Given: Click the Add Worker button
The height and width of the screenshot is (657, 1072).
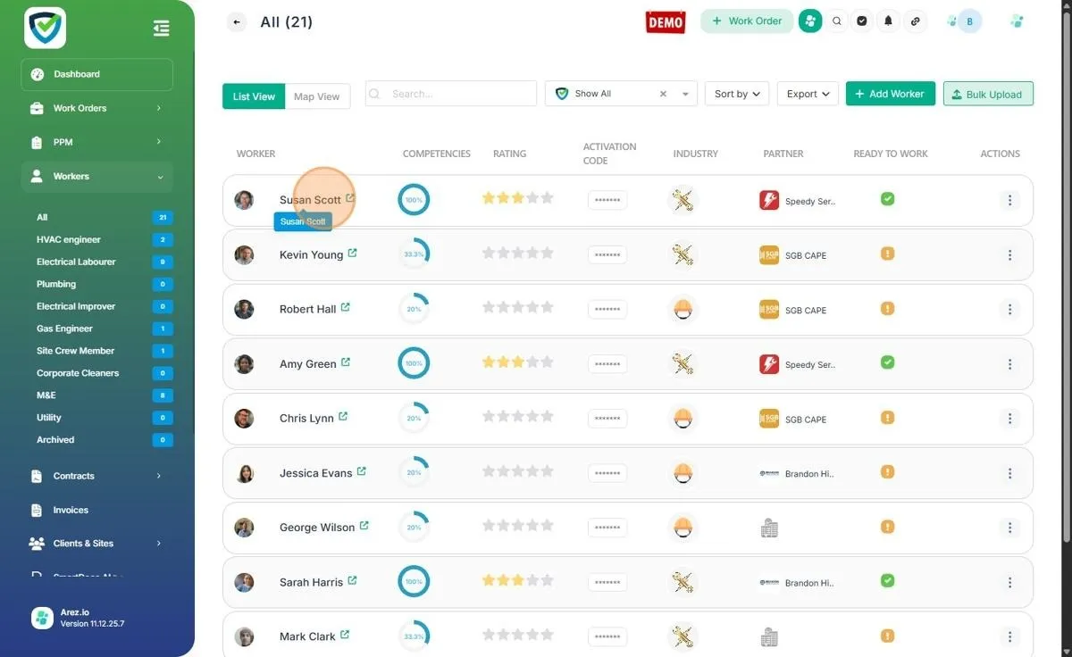Looking at the screenshot, I should [x=890, y=94].
